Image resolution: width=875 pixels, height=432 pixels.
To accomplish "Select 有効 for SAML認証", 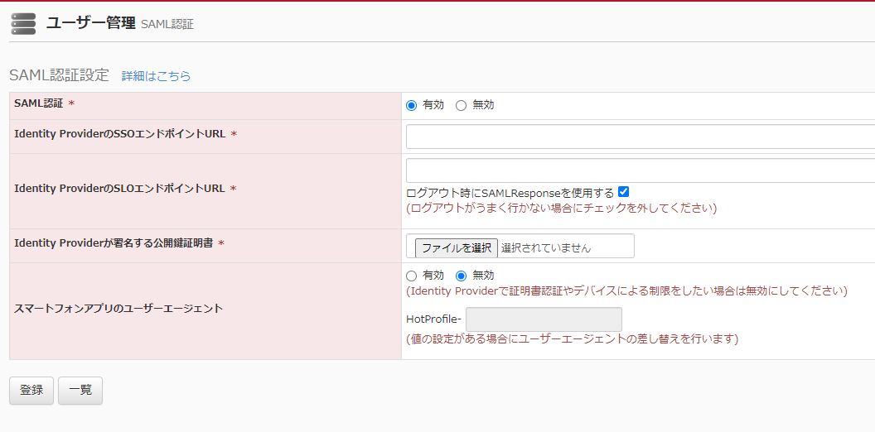I will pyautogui.click(x=412, y=105).
